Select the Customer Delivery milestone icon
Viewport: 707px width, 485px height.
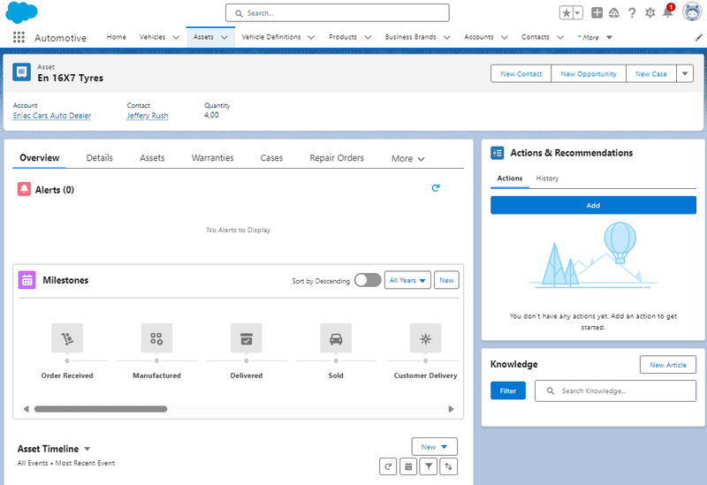click(x=425, y=338)
